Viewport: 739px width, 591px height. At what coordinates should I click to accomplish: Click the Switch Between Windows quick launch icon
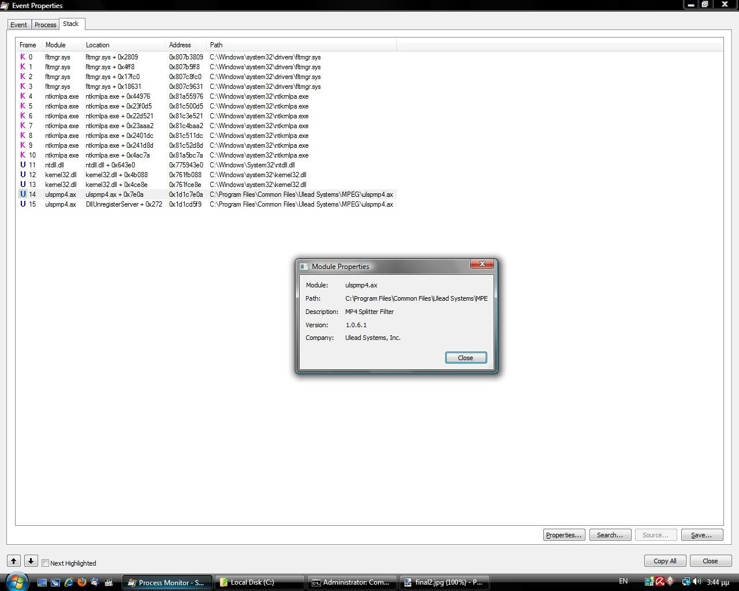pos(55,582)
